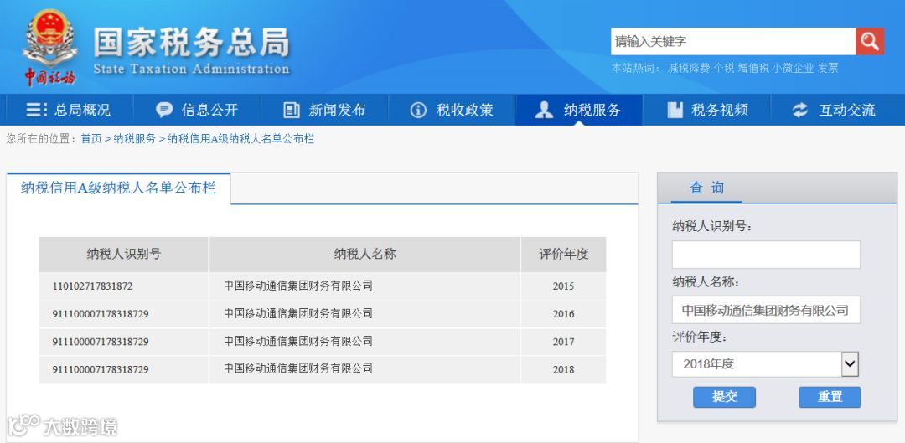Click the list icon beside 总局概况
The height and width of the screenshot is (443, 905).
(37, 110)
